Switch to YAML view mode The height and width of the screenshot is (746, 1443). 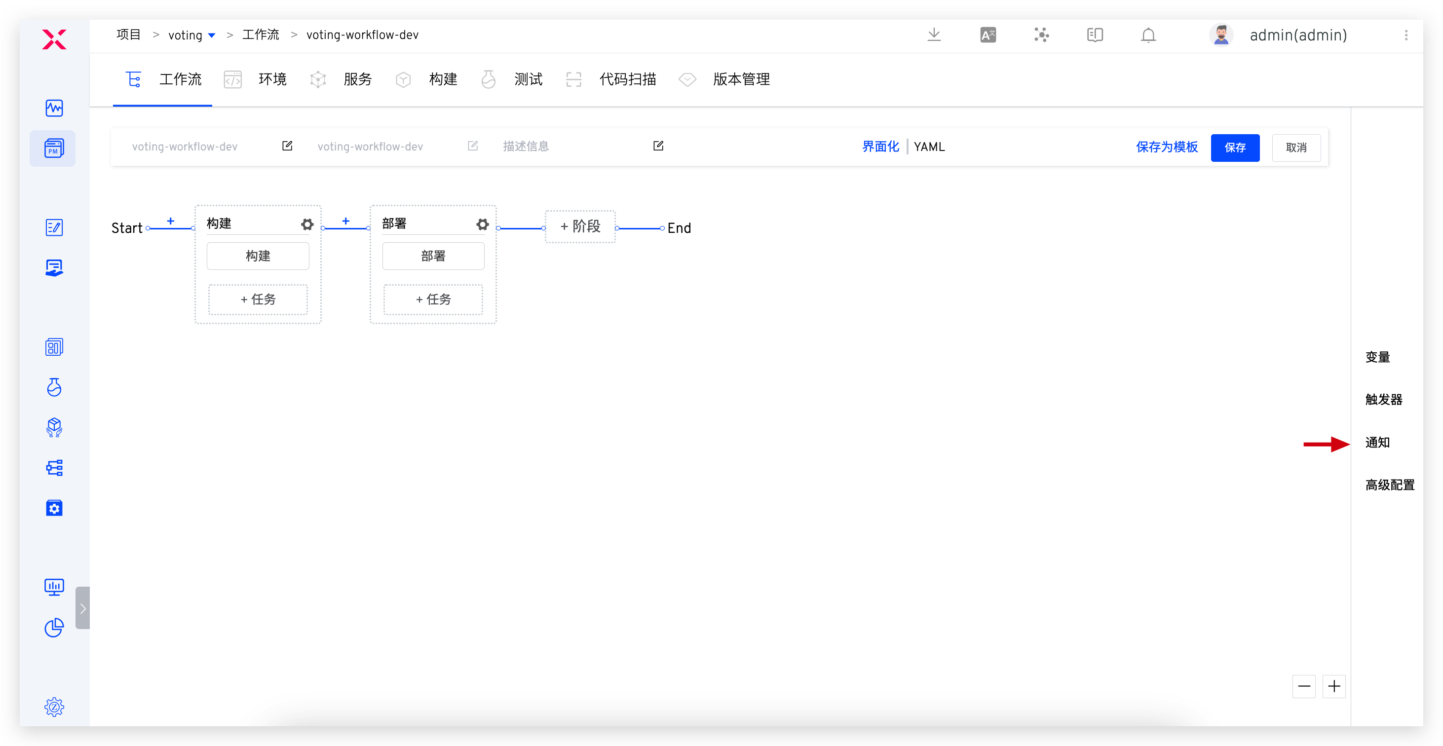click(929, 147)
